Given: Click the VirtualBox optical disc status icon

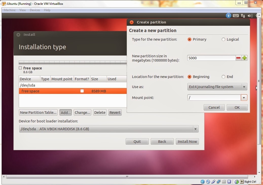Looking at the screenshot, I should 208,182.
